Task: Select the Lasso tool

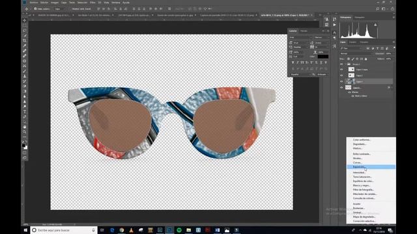Action: 25,31
